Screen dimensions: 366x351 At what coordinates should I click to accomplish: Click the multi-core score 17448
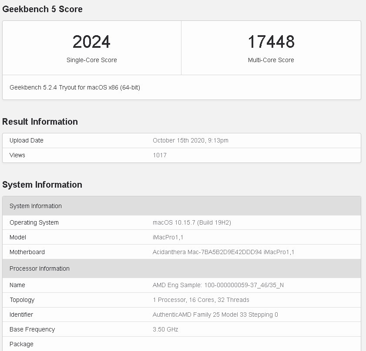point(271,42)
